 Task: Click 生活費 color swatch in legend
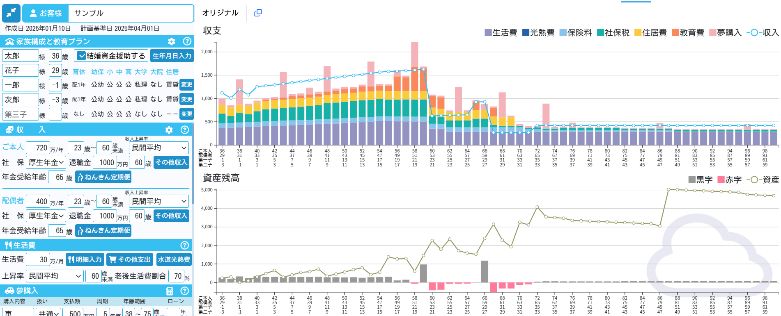[x=488, y=32]
